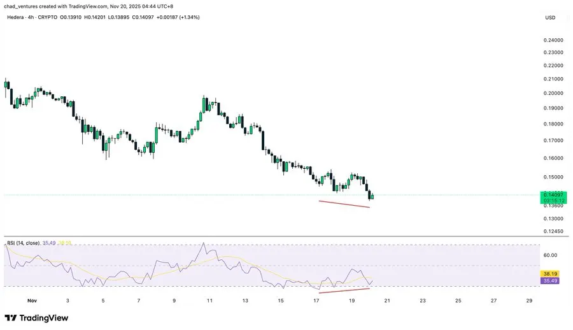Click the RSI (14, close) indicator label
This screenshot has height=330, width=573.
(24, 243)
